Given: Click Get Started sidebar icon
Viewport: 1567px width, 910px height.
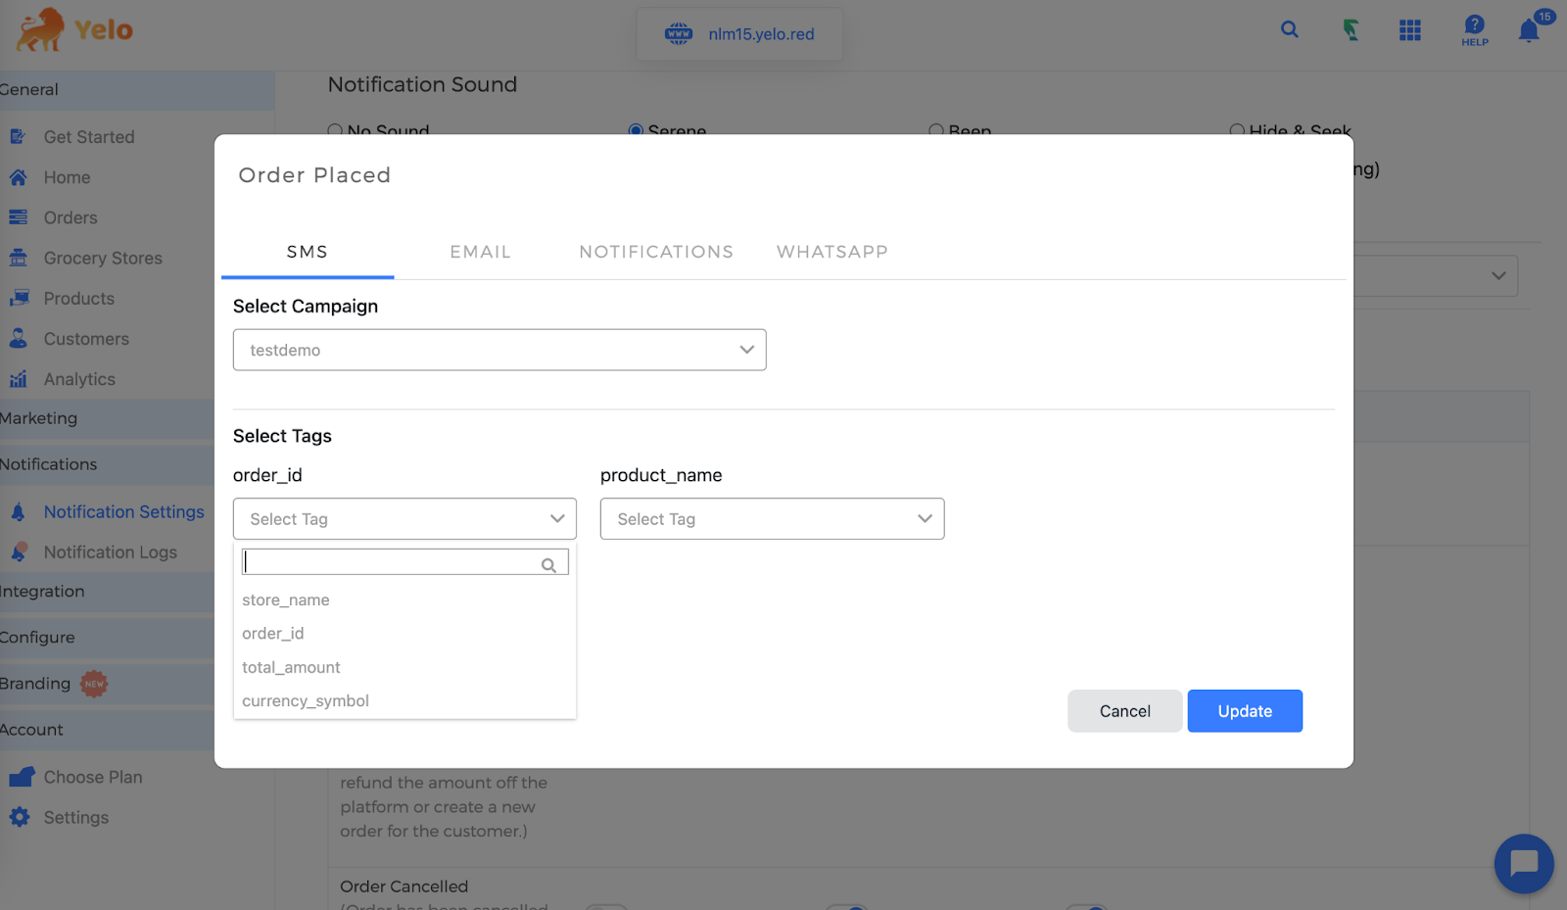Looking at the screenshot, I should 19,137.
